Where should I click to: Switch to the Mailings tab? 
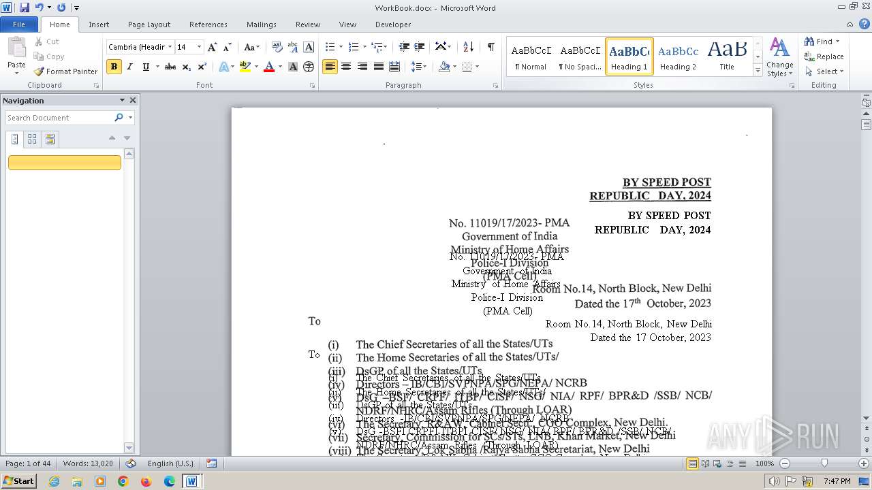coord(262,24)
